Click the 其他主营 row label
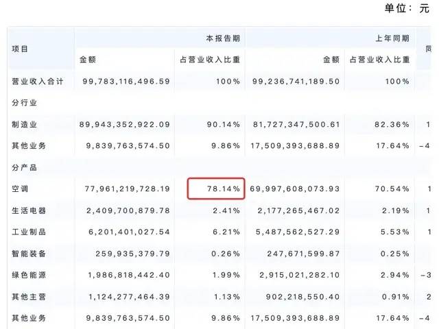439x329 pixels. [x=29, y=297]
